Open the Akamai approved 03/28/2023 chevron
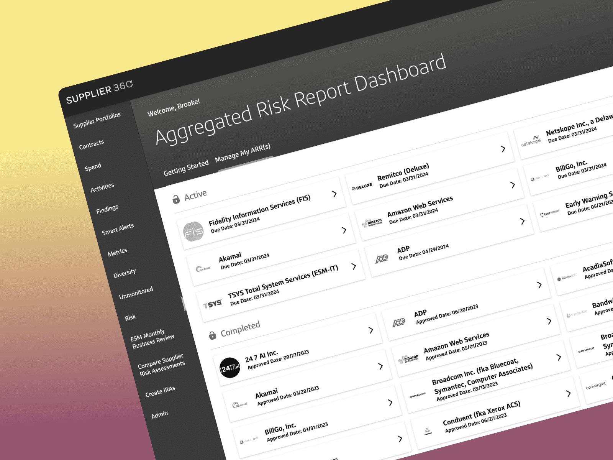613x460 pixels. [x=380, y=366]
